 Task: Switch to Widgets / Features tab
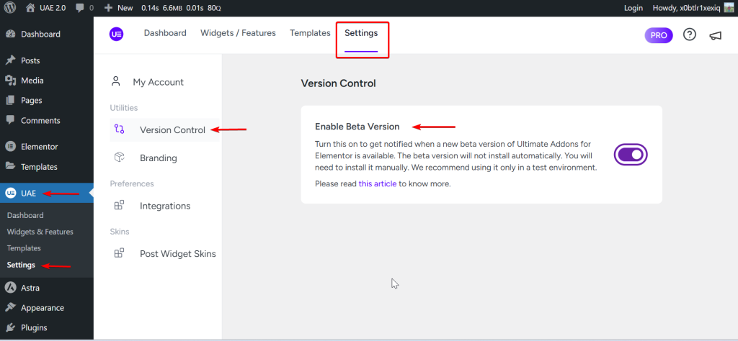tap(238, 33)
